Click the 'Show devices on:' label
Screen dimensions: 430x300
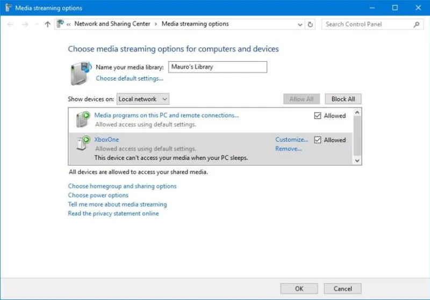[91, 99]
